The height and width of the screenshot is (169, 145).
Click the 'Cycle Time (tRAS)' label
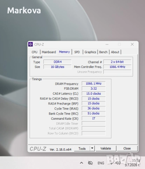(66, 109)
